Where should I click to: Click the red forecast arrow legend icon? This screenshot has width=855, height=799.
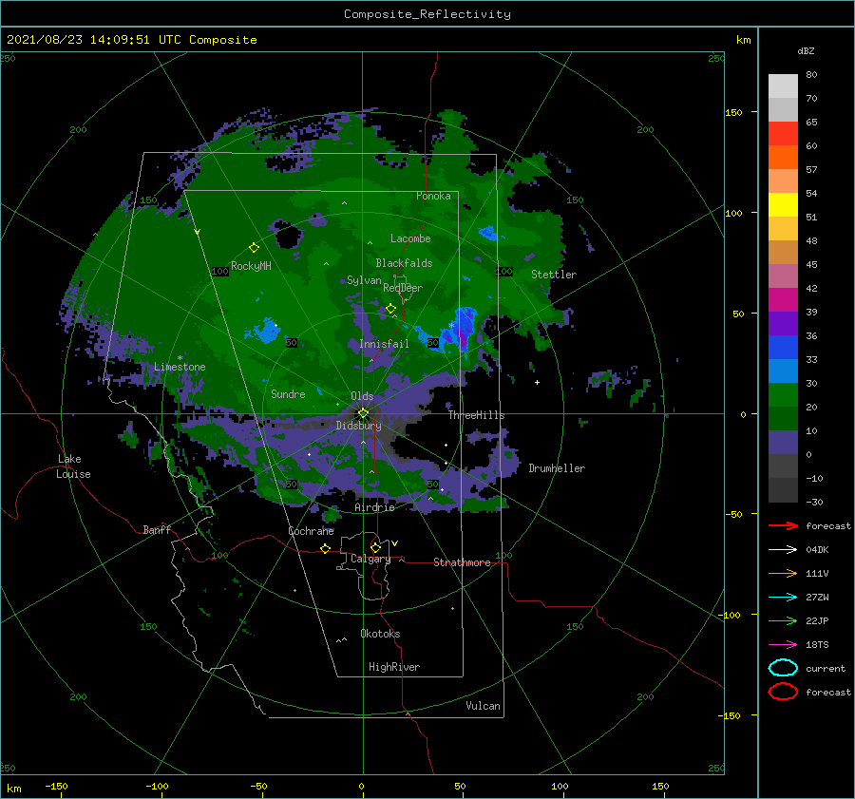point(783,525)
